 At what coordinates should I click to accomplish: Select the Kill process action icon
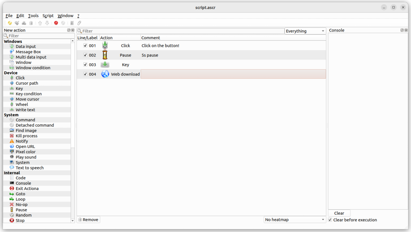coord(12,136)
